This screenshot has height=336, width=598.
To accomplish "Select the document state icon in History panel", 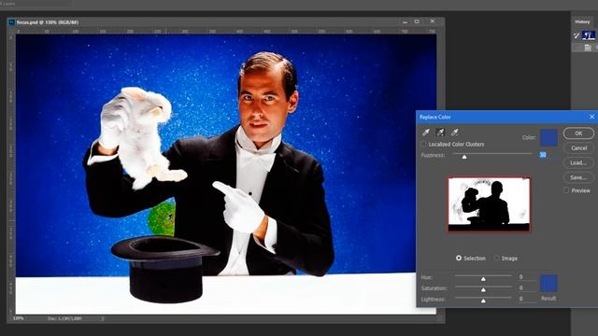I will pos(588,48).
